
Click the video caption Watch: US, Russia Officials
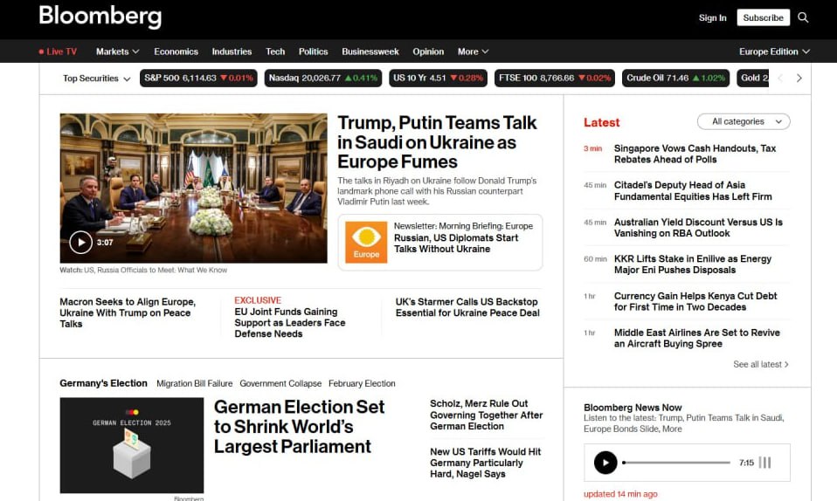click(x=143, y=270)
